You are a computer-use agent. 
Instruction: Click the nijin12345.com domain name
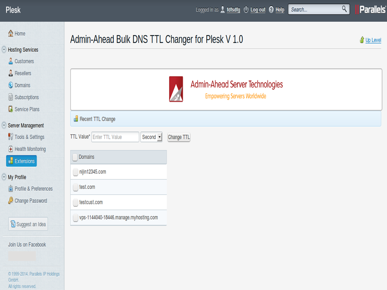tap(93, 172)
